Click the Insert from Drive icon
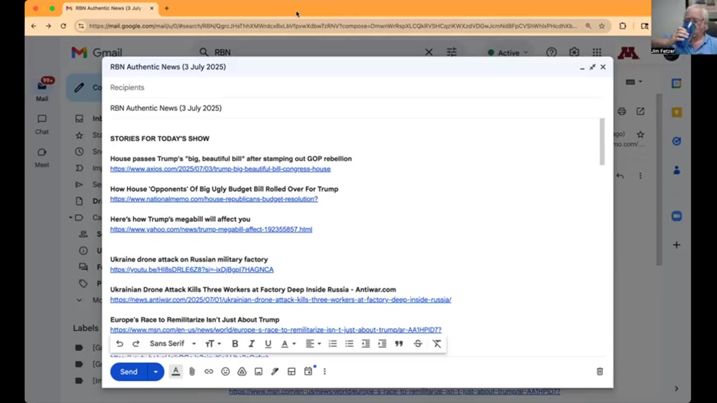The height and width of the screenshot is (403, 717). 242,372
